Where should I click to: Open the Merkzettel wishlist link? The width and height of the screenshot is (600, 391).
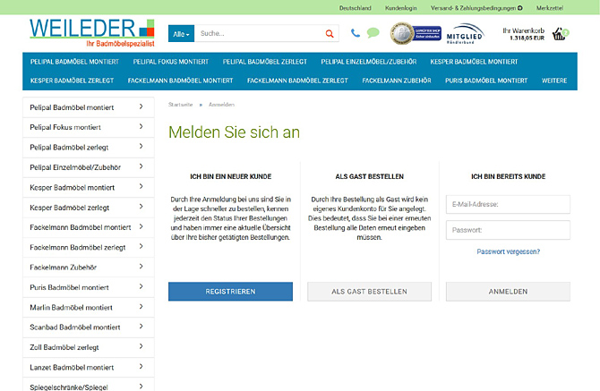coord(550,8)
